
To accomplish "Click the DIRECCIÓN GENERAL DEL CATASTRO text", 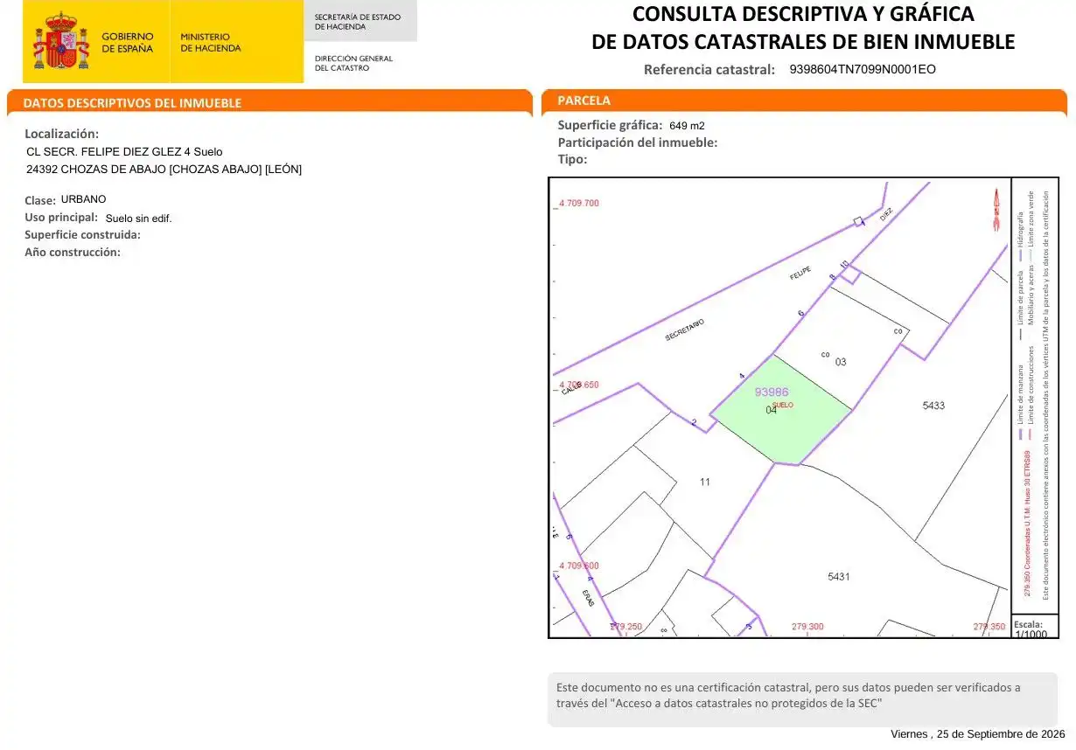I will (353, 63).
